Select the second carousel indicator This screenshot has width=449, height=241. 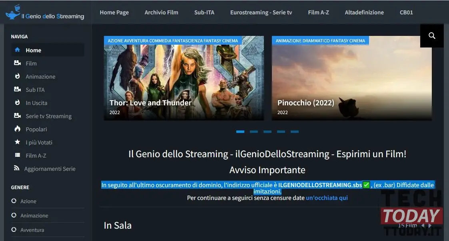[254, 132]
